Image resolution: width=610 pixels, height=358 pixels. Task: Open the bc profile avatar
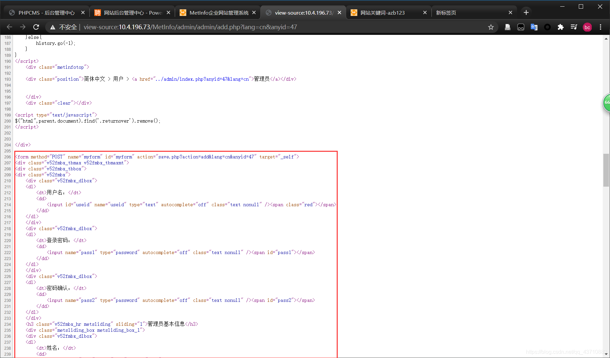pos(587,27)
